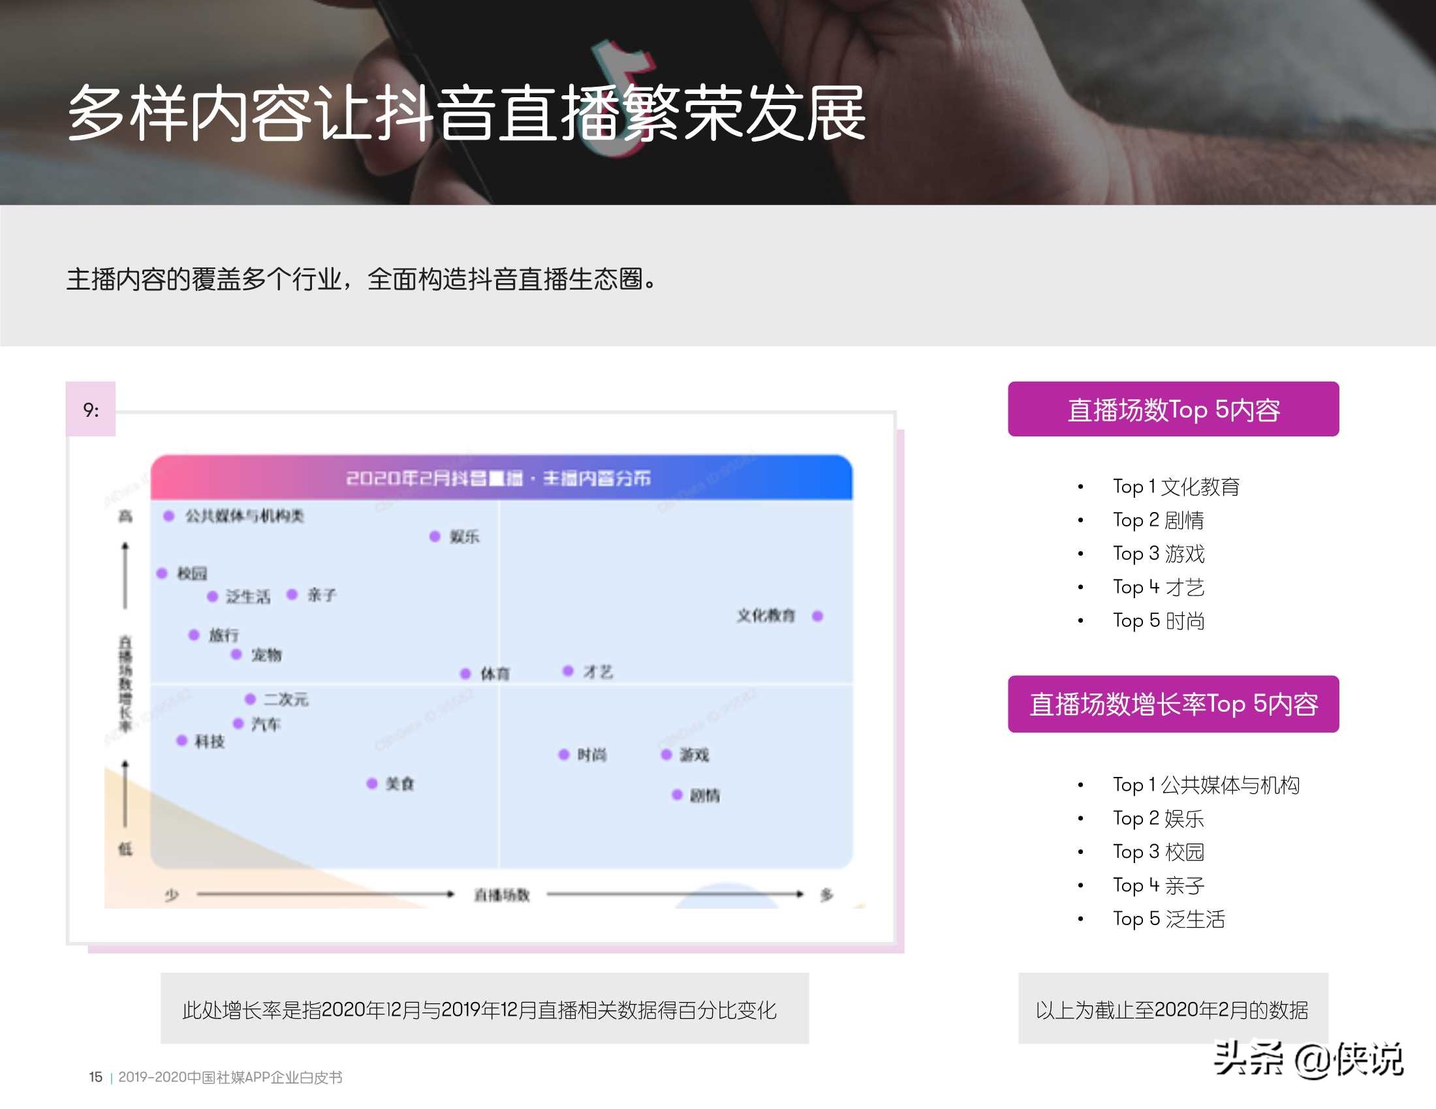1436x1109 pixels.
Task: Select list item Top 4 才艺
Action: point(1158,587)
